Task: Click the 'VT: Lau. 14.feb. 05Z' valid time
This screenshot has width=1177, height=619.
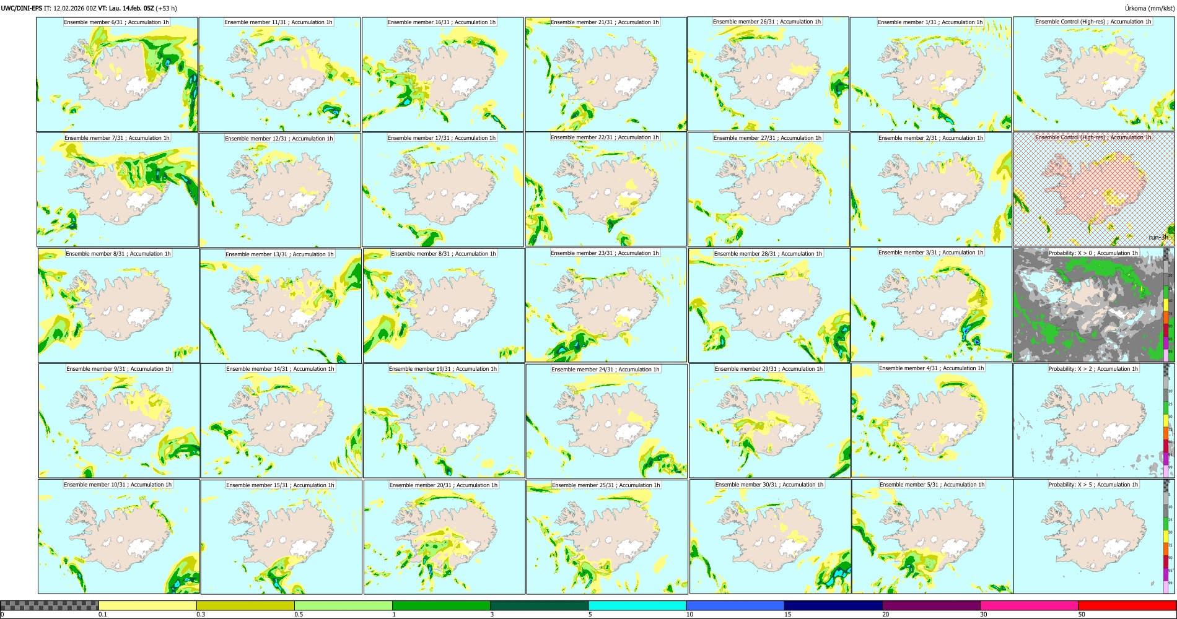Action: pos(126,8)
